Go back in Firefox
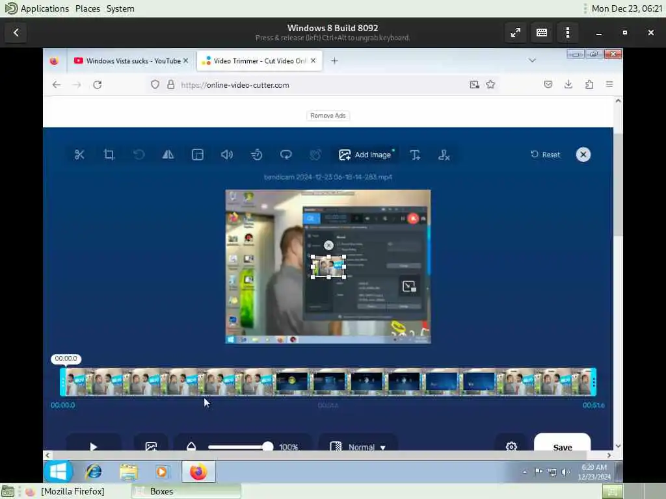Viewport: 666px width, 499px height. [x=57, y=84]
